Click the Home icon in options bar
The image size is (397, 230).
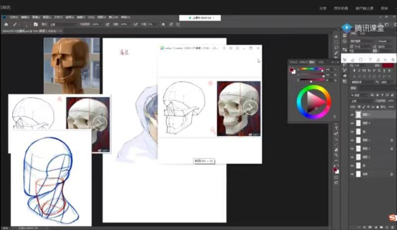click(x=6, y=24)
